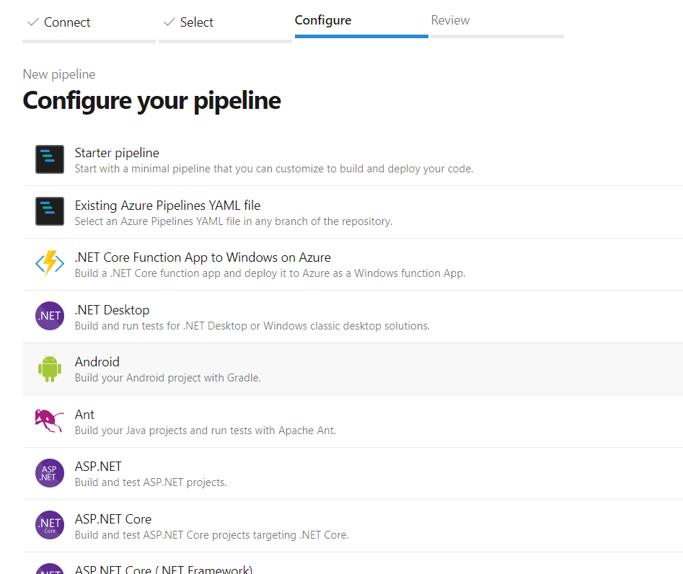This screenshot has width=683, height=574.
Task: Click 'Build your Java projects' Ant description
Action: [205, 430]
